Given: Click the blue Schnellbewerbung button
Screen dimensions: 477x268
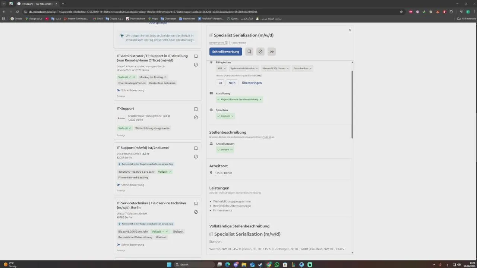Looking at the screenshot, I should click(x=225, y=51).
